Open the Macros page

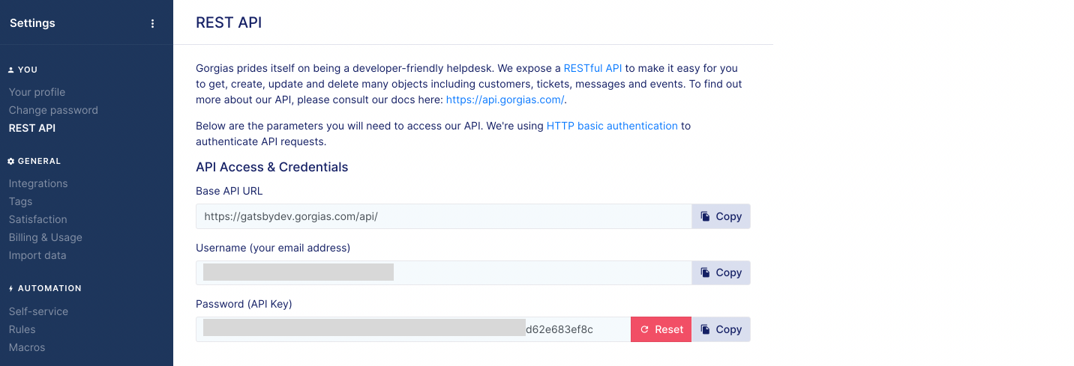[27, 347]
